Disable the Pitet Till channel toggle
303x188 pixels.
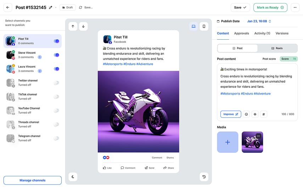click(56, 41)
